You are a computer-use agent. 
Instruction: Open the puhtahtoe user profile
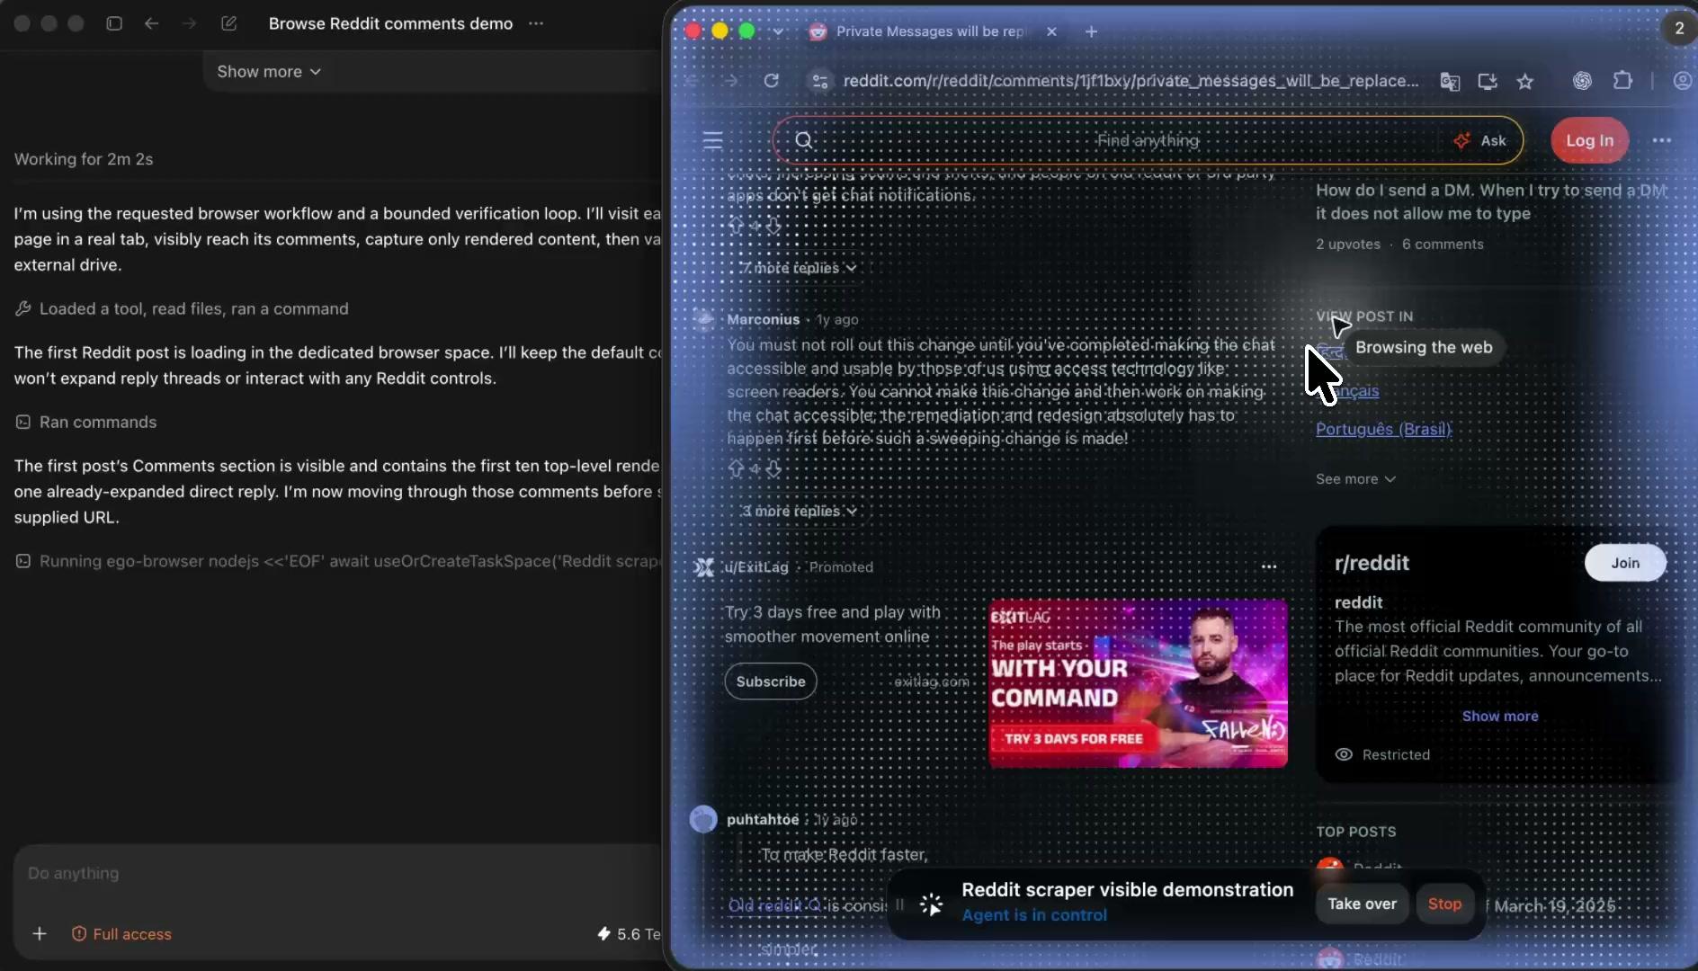[763, 819]
